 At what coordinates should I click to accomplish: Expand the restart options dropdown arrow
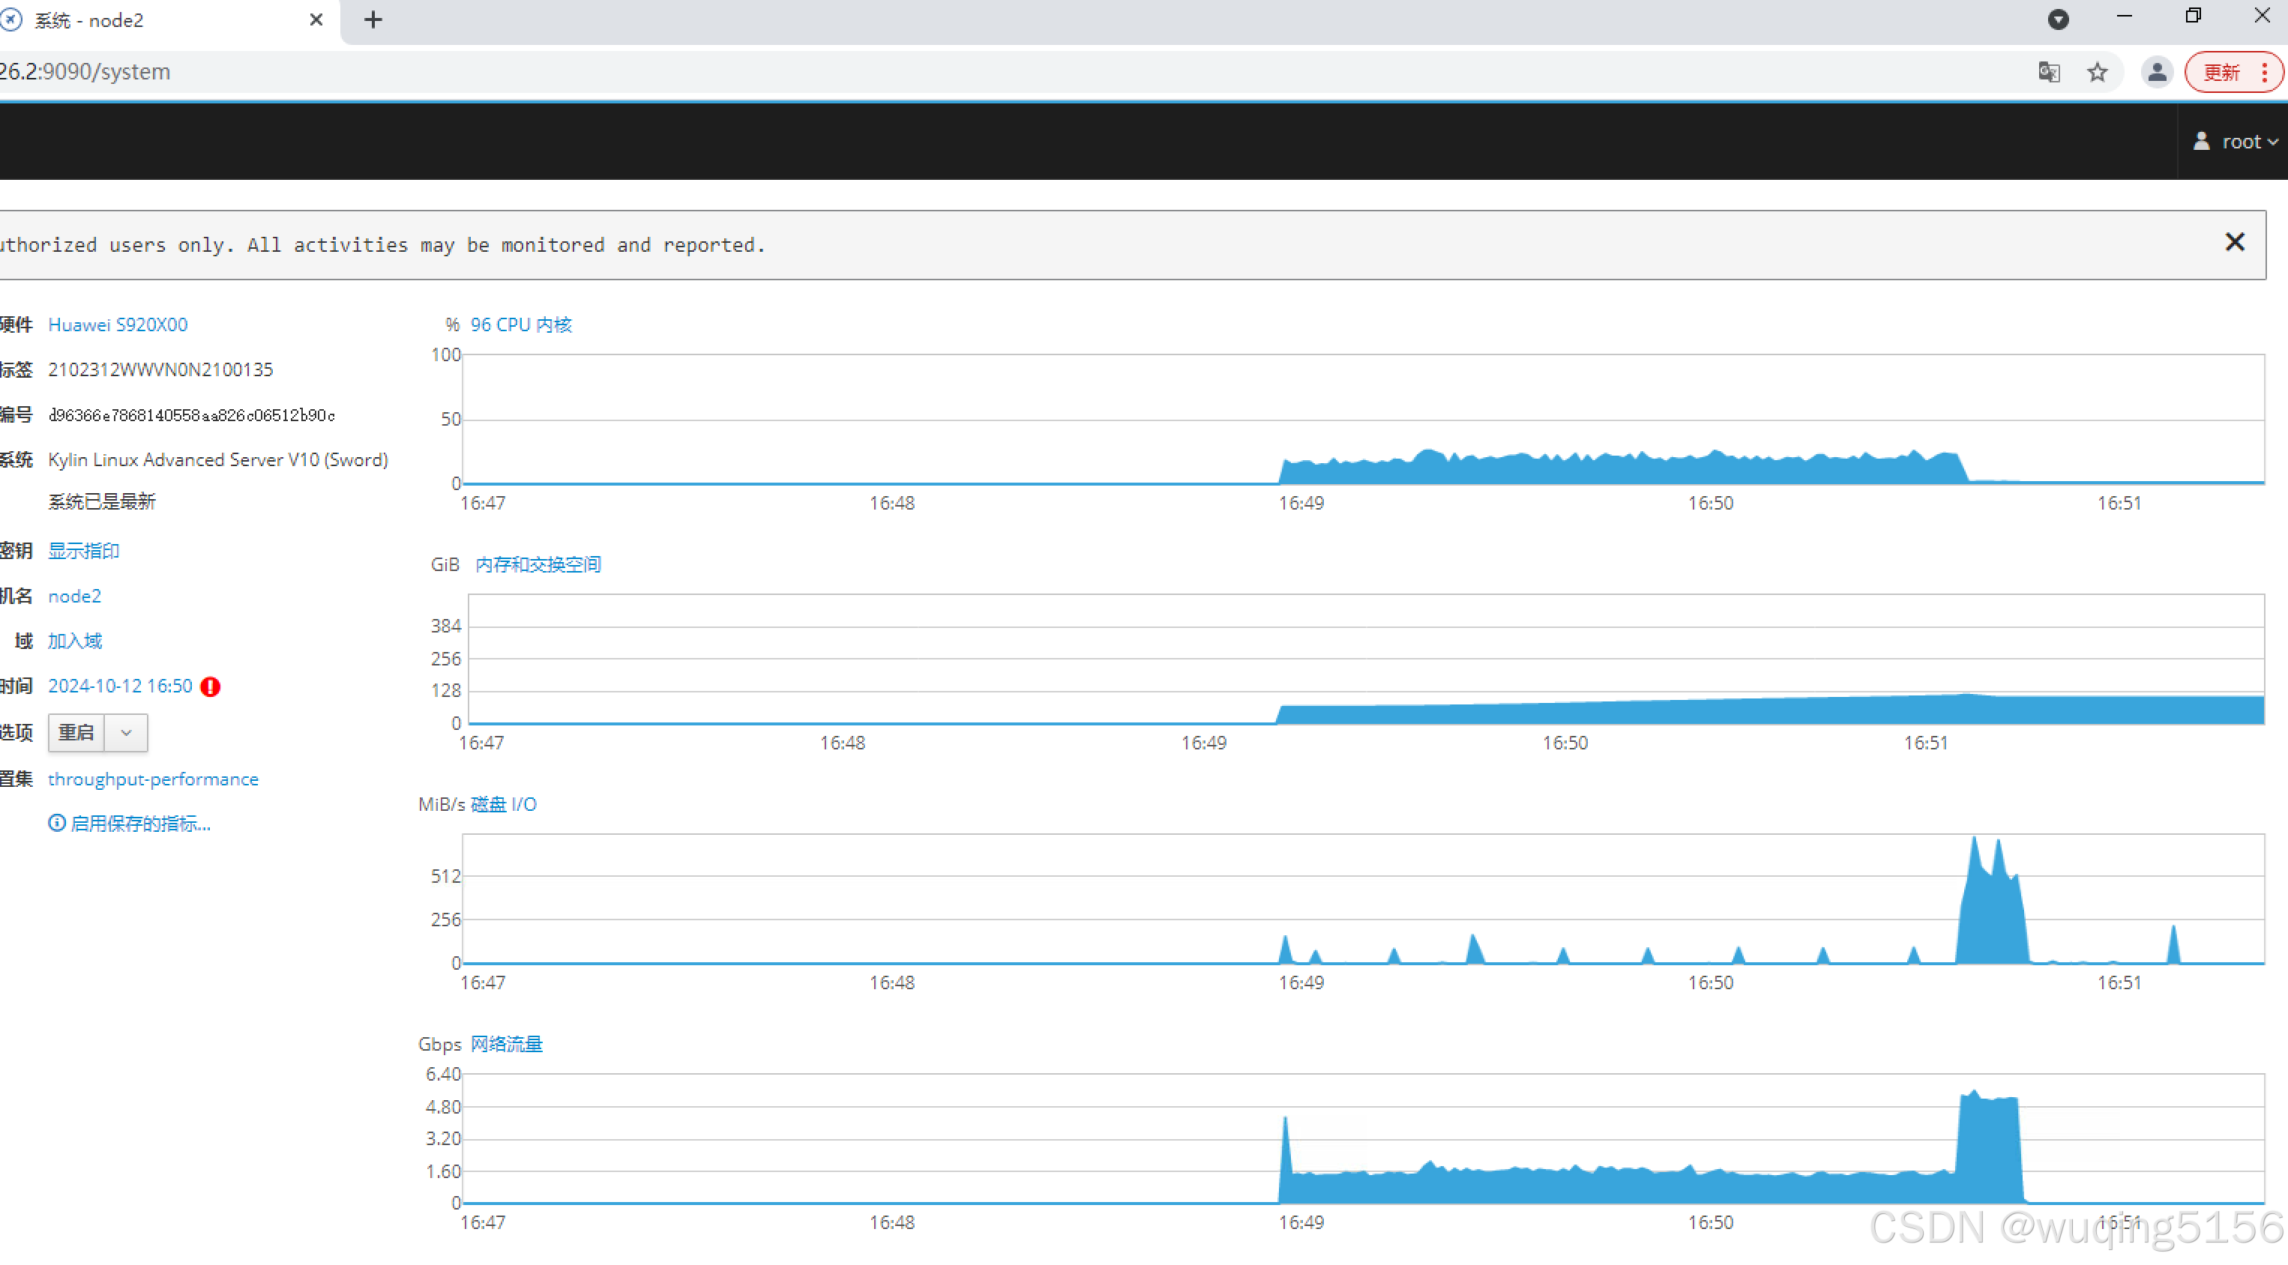tap(126, 732)
